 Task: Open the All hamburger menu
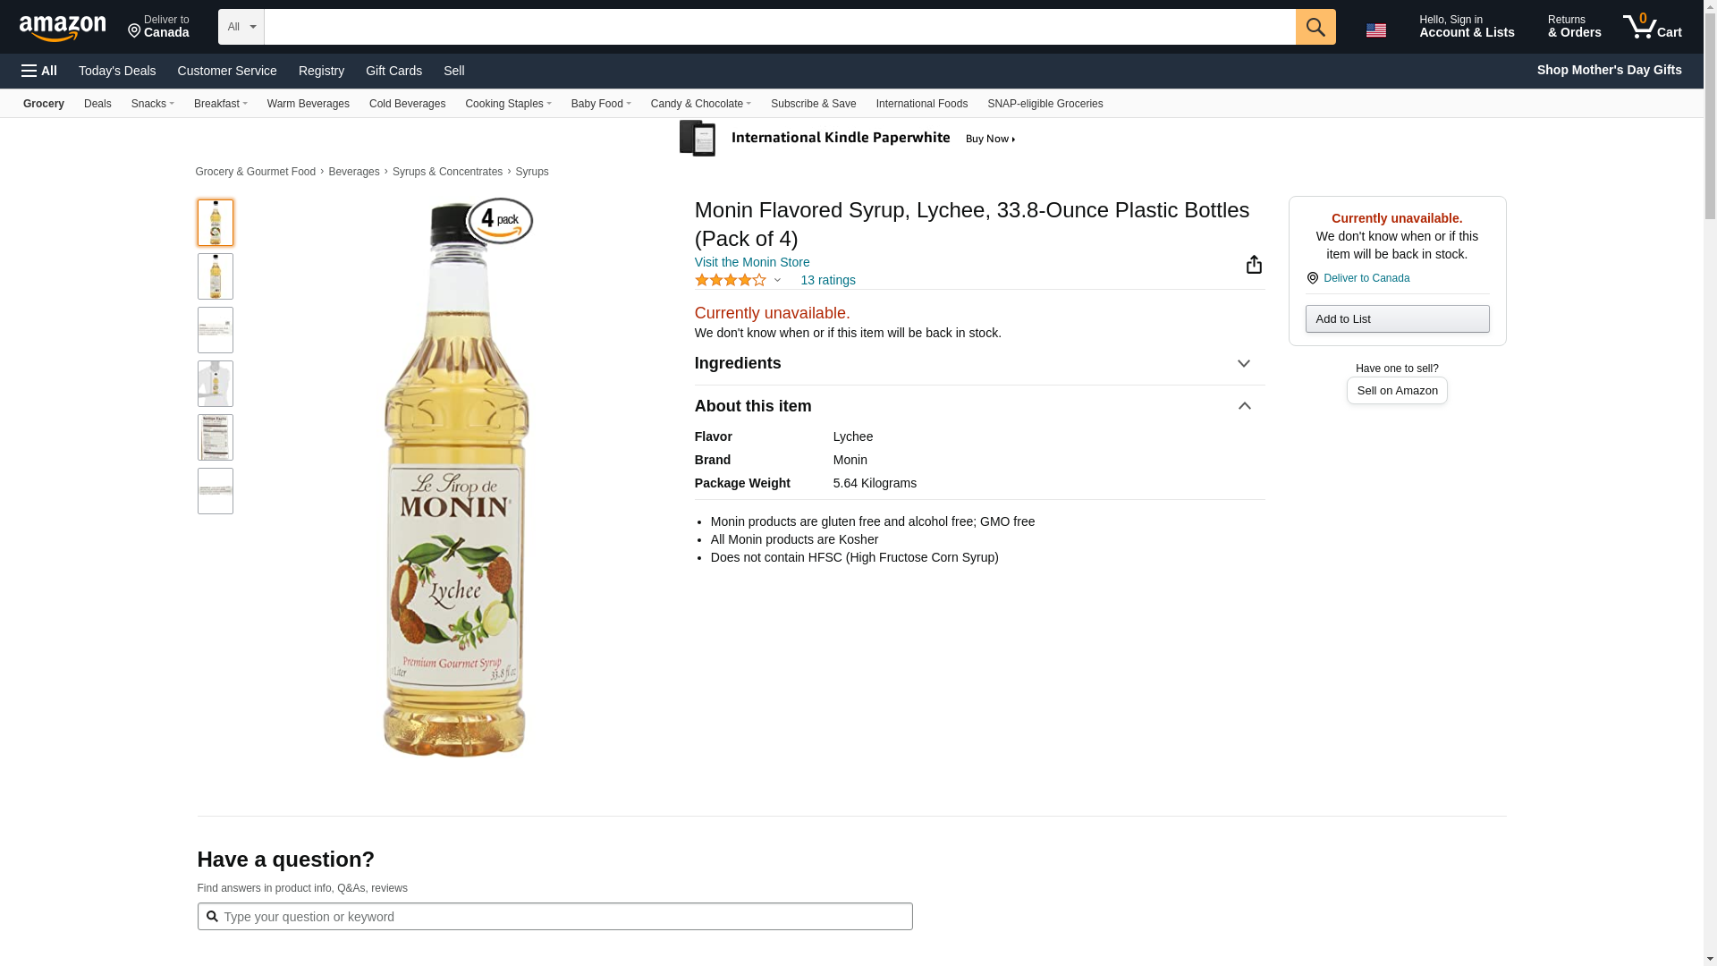pyautogui.click(x=39, y=71)
